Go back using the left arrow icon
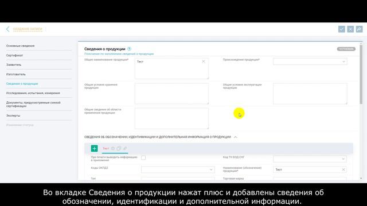 (7, 29)
